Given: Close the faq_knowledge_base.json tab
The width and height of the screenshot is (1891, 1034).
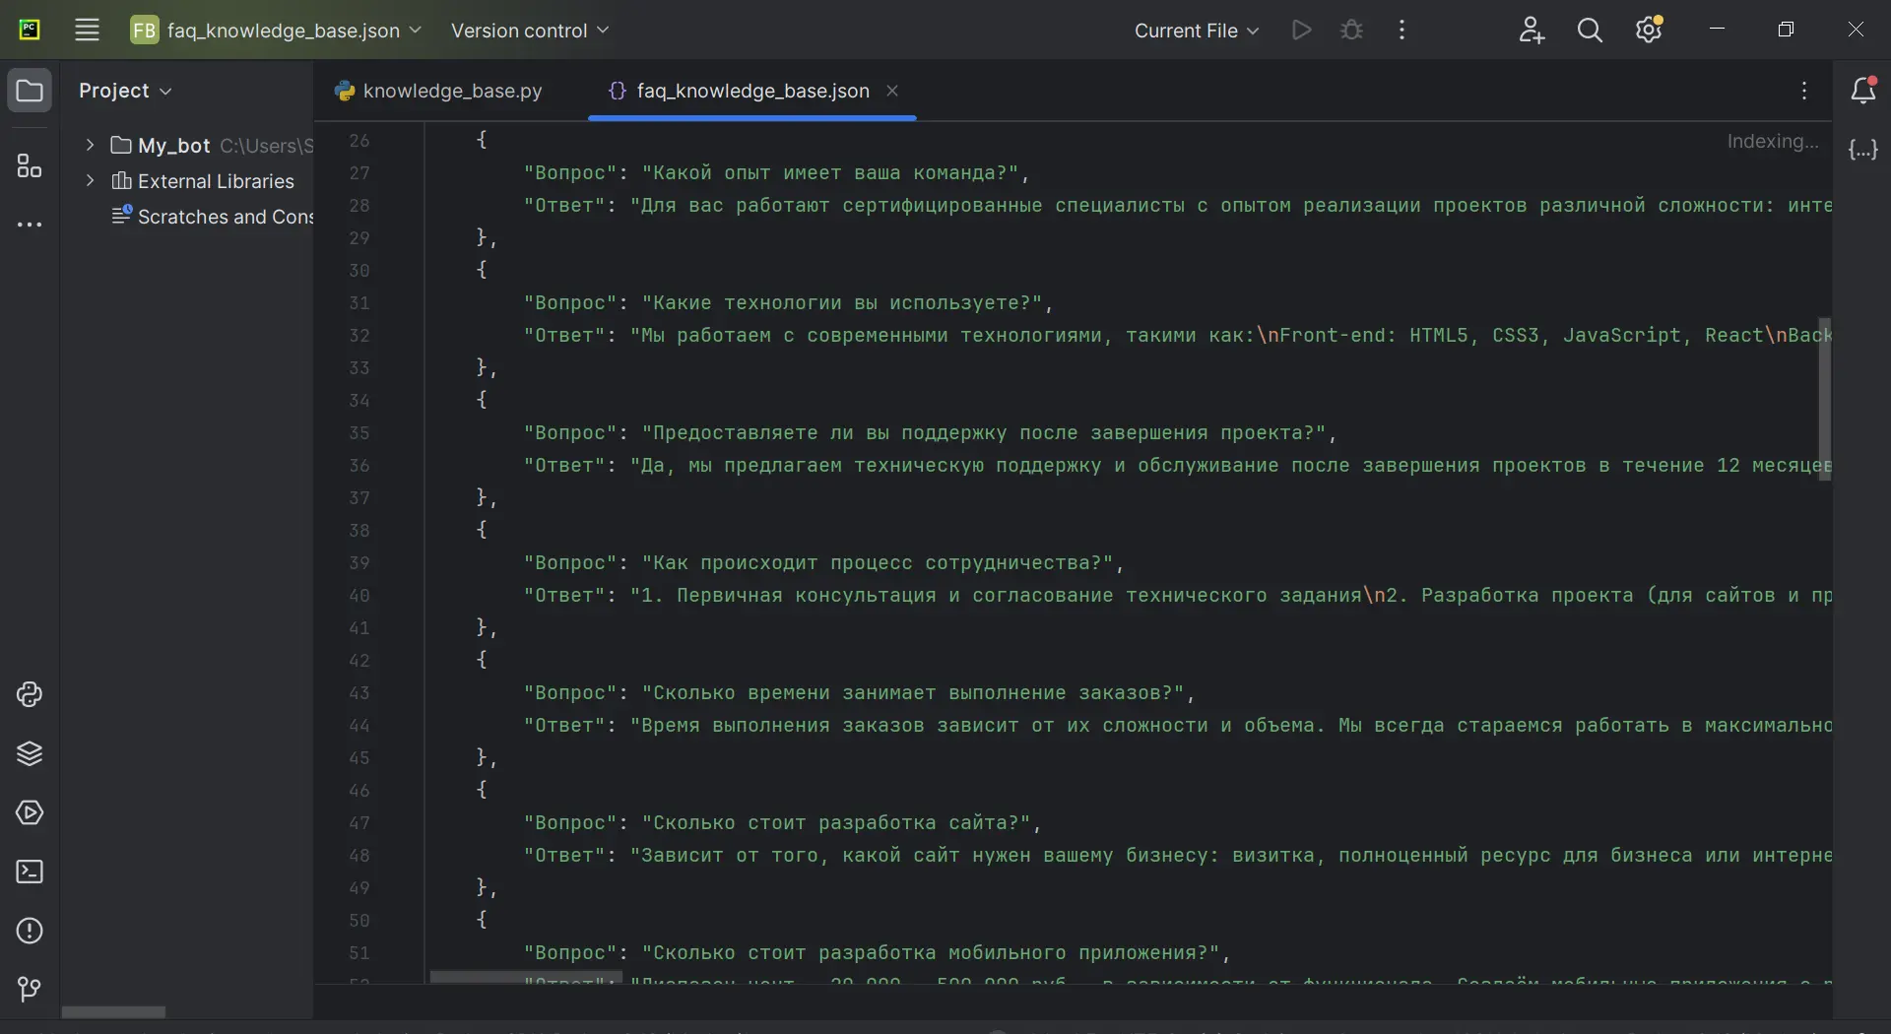Looking at the screenshot, I should (892, 91).
